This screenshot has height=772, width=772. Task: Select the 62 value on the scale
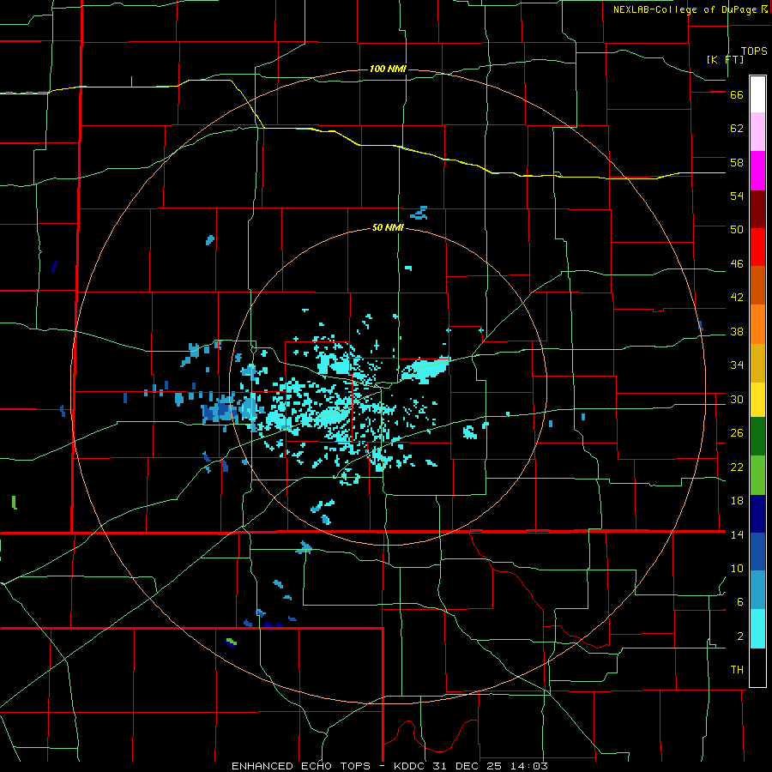tap(737, 129)
